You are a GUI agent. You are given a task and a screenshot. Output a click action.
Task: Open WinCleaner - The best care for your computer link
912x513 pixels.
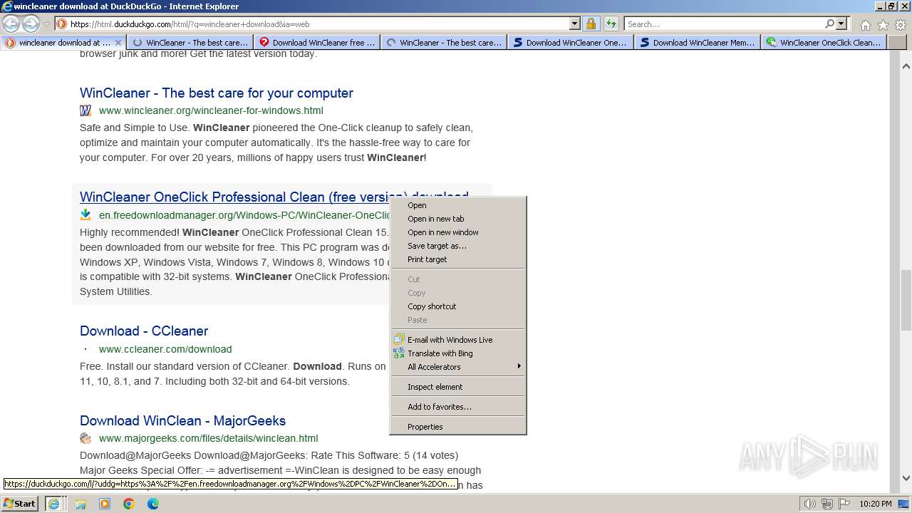point(217,93)
